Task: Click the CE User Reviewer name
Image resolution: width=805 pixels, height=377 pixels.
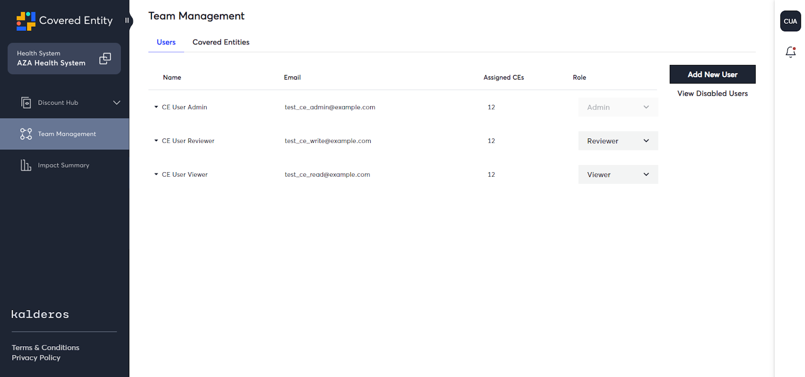Action: tap(188, 141)
